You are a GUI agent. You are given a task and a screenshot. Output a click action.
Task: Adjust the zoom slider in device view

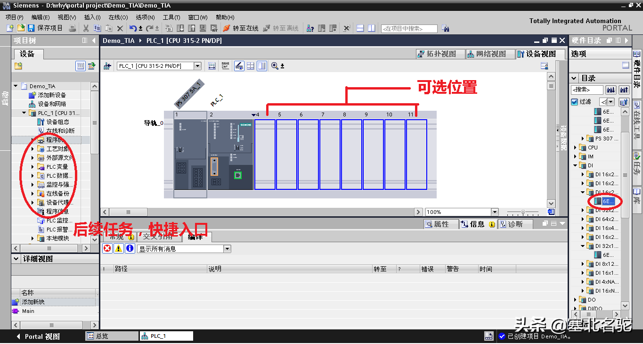tap(523, 212)
